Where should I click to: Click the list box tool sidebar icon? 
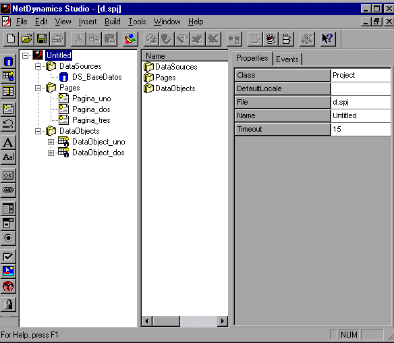(x=8, y=209)
